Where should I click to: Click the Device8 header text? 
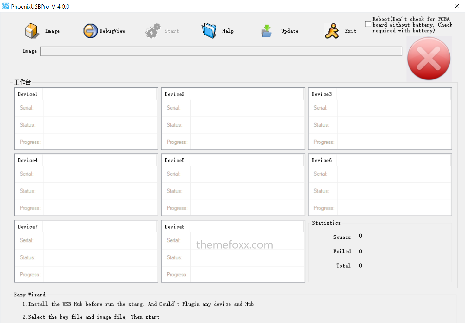pyautogui.click(x=175, y=227)
